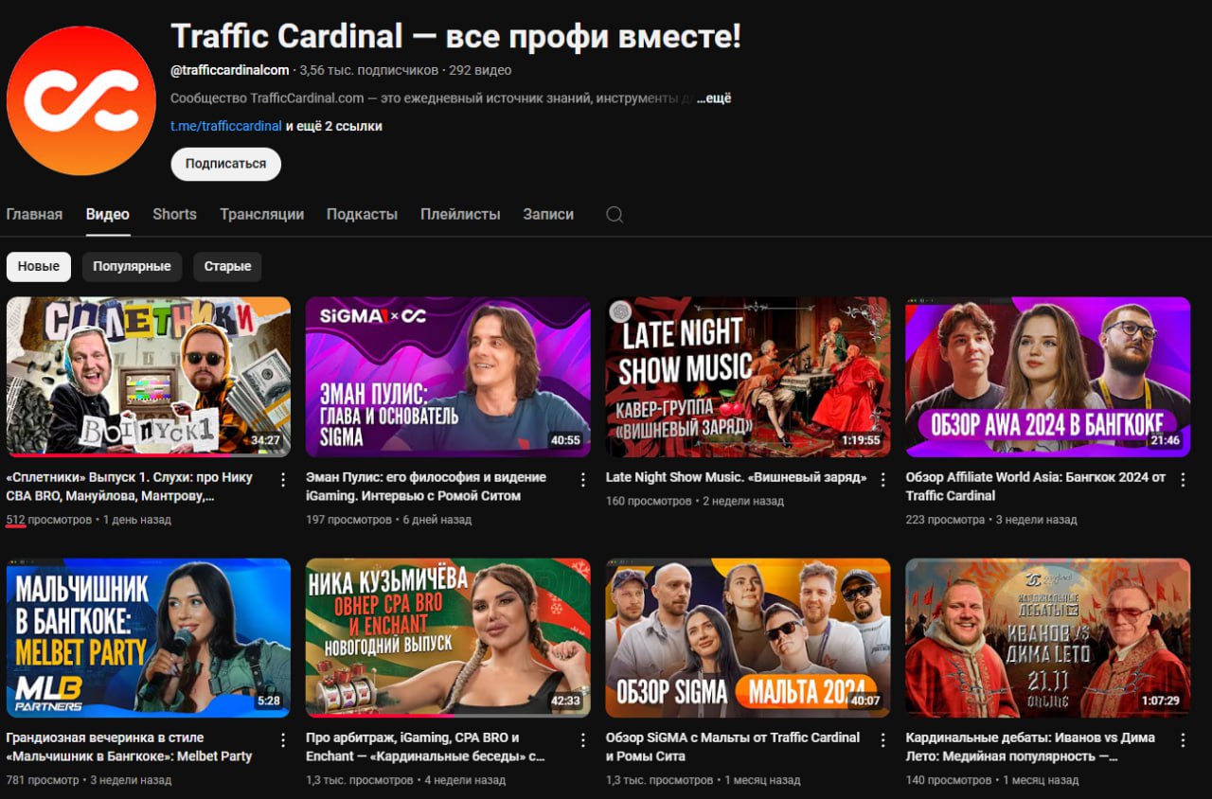Open options menu for Melbet Party video
Screen dimensions: 1212x799
(283, 740)
